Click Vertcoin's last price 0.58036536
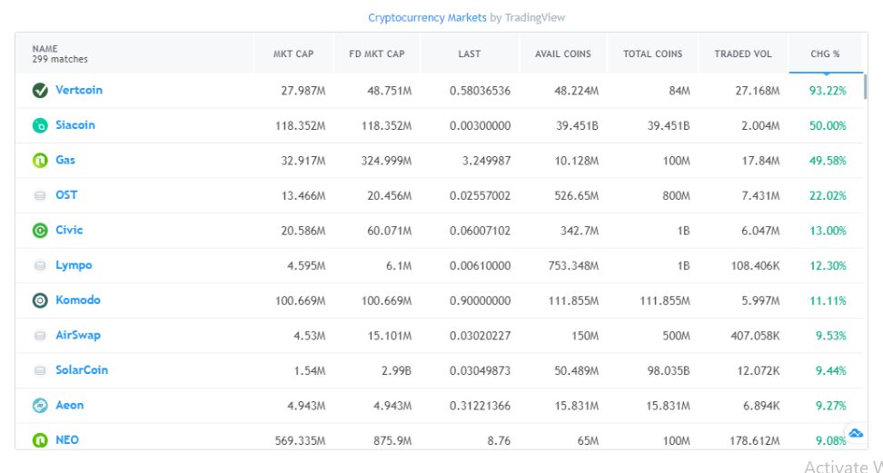The image size is (883, 473). click(480, 90)
